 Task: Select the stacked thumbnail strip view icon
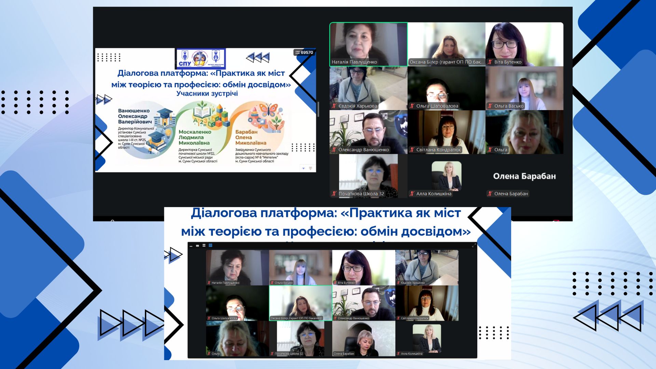[x=204, y=245]
